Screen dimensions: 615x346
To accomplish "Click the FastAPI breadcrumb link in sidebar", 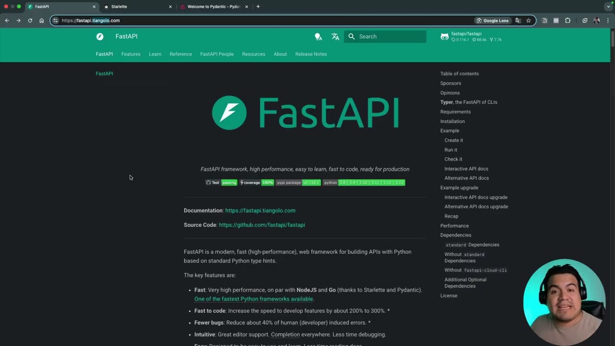I will (x=104, y=74).
